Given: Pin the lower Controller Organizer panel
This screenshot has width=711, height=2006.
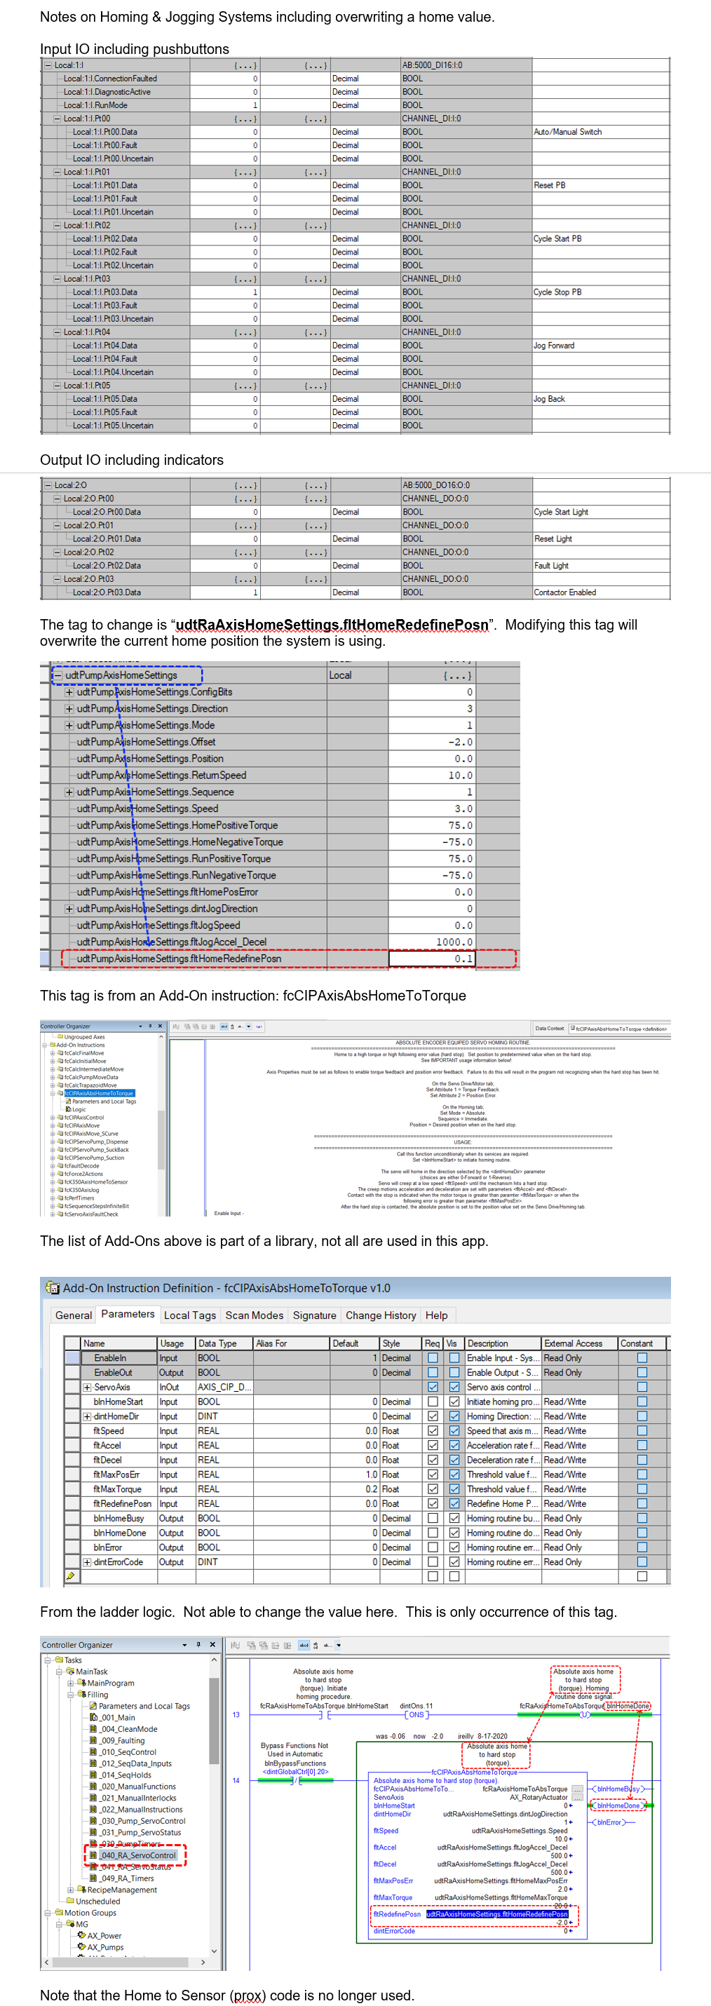Looking at the screenshot, I should (198, 1645).
